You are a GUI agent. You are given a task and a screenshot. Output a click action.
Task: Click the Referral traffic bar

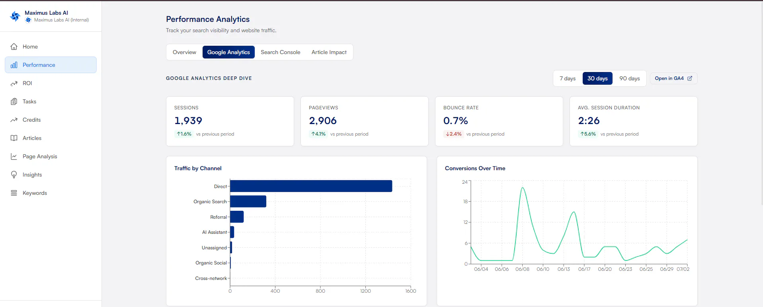[x=237, y=217]
